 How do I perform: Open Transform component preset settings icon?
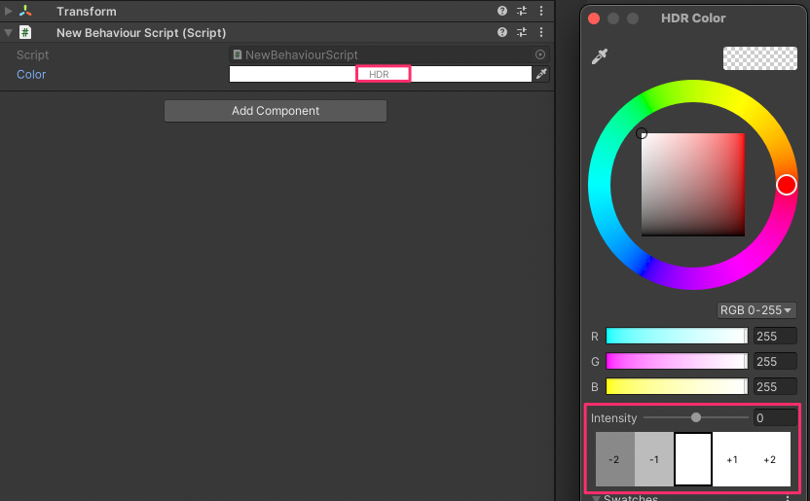tap(522, 11)
